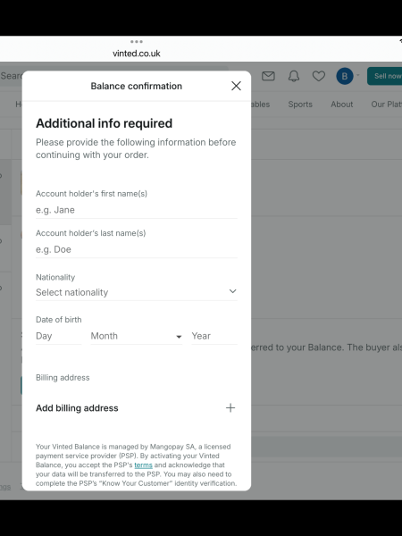Select Add billing address
The image size is (402, 536).
point(137,408)
